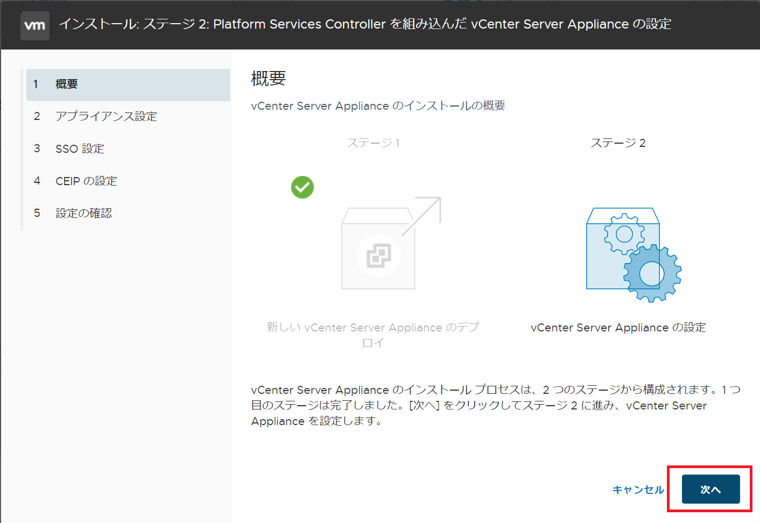Click the 概要 page heading
This screenshot has width=760, height=523.
pyautogui.click(x=269, y=79)
